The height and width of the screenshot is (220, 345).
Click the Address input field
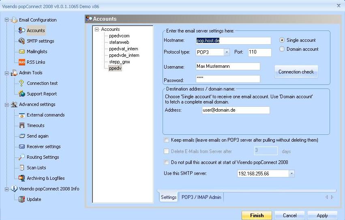click(236, 110)
